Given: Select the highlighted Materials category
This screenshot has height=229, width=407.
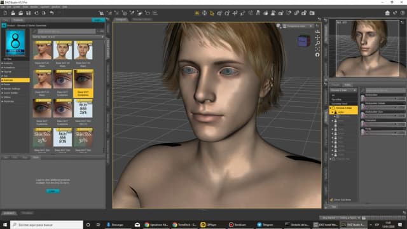Looking at the screenshot, I should pos(15,80).
